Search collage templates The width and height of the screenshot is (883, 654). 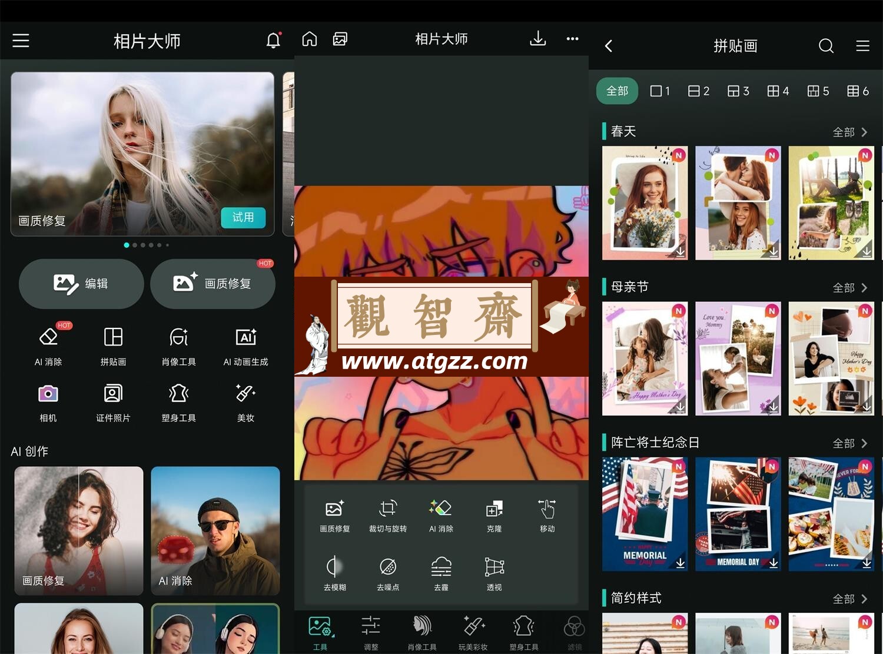tap(826, 46)
